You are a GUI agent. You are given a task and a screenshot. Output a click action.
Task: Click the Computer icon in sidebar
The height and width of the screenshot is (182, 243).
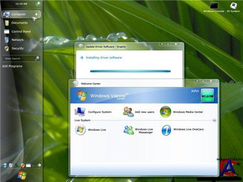(6, 14)
